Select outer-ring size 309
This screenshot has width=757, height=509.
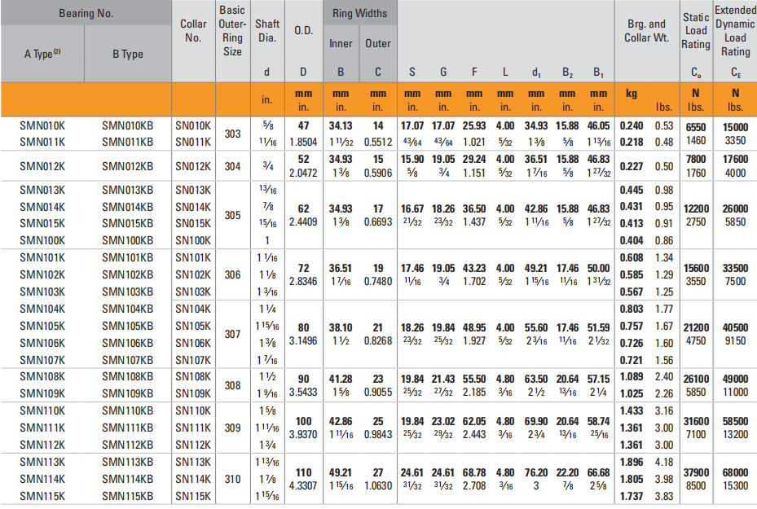tap(232, 428)
